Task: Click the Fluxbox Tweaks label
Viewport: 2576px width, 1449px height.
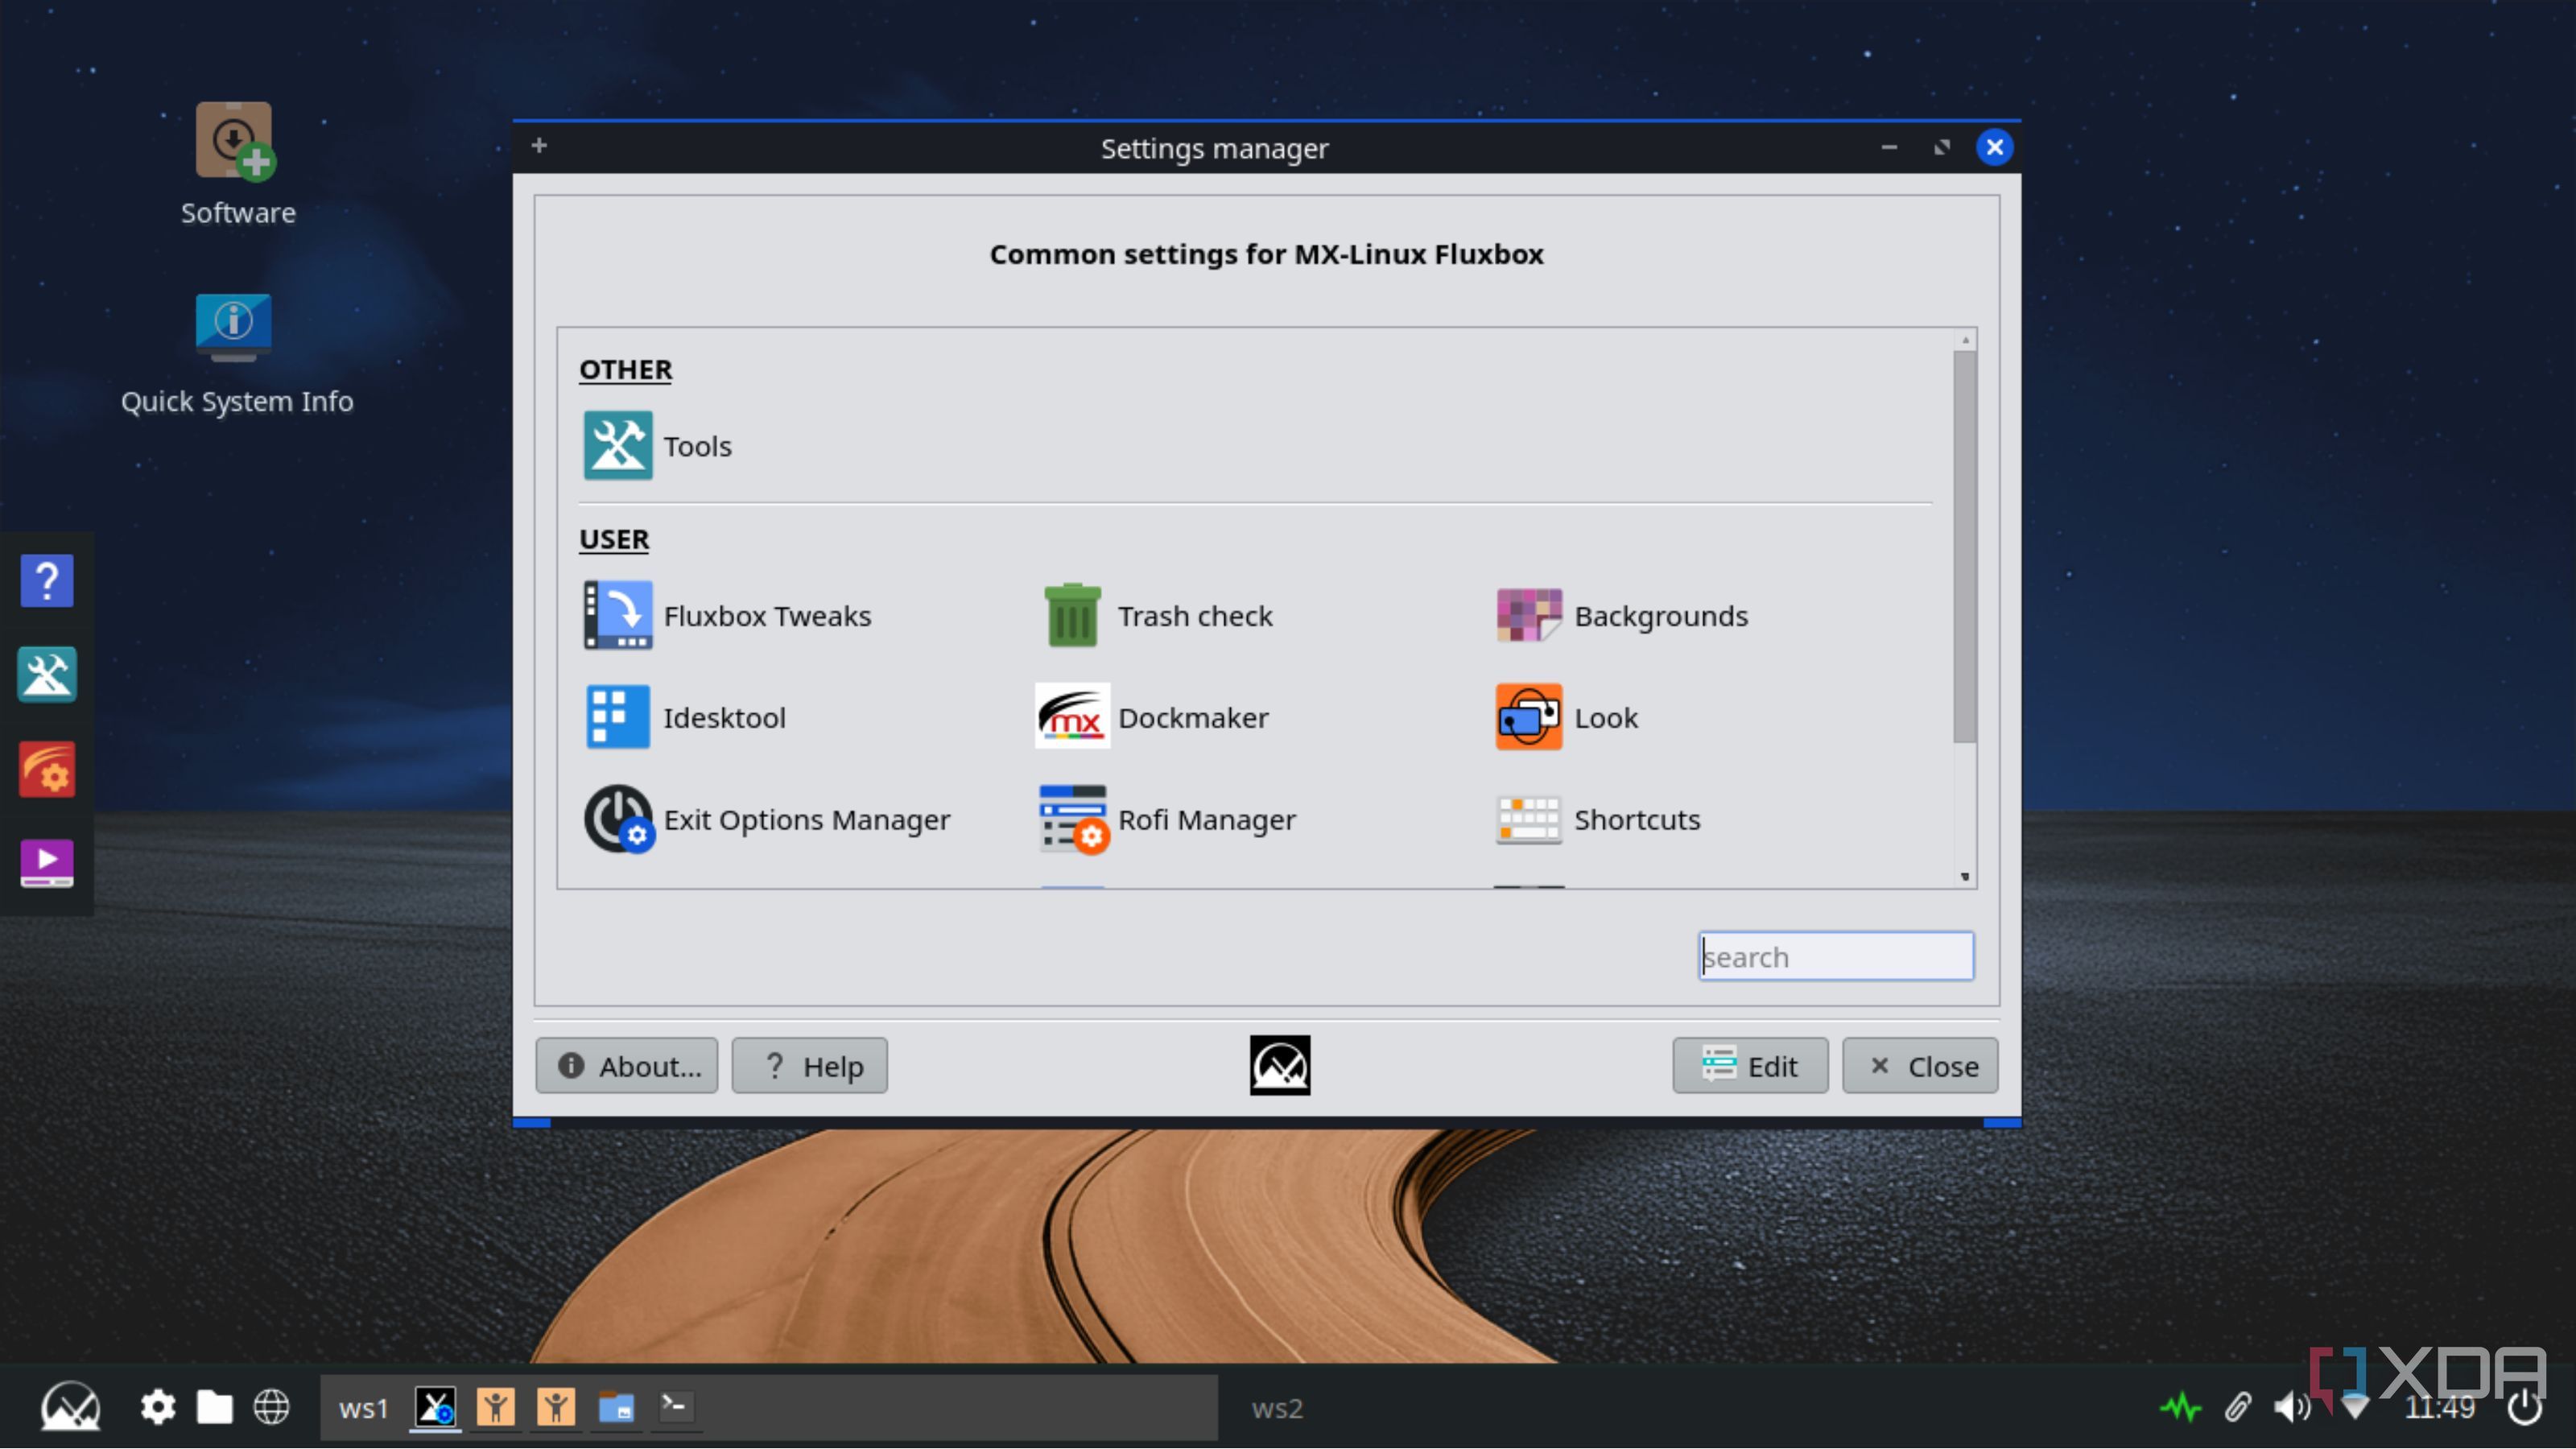Action: [x=767, y=616]
